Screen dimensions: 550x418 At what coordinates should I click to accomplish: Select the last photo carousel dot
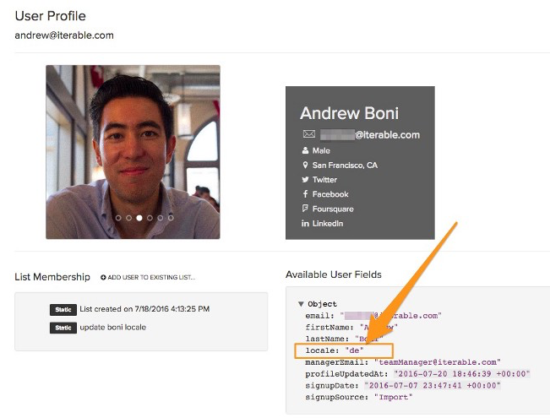click(171, 217)
